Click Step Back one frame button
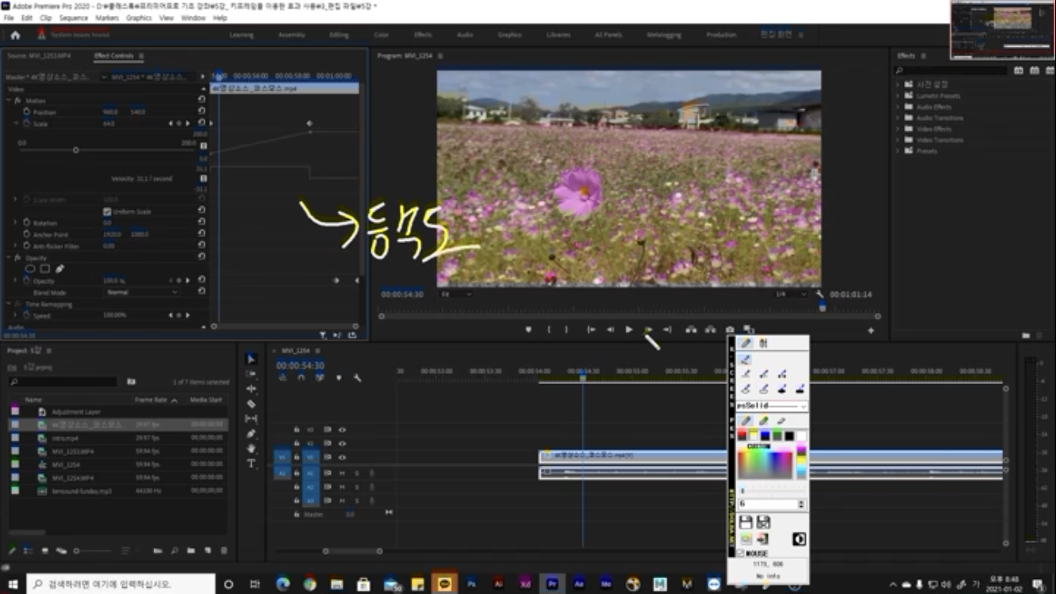The image size is (1056, 594). pos(610,329)
